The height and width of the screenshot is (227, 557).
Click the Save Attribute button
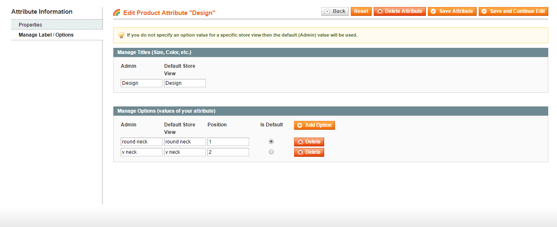452,11
